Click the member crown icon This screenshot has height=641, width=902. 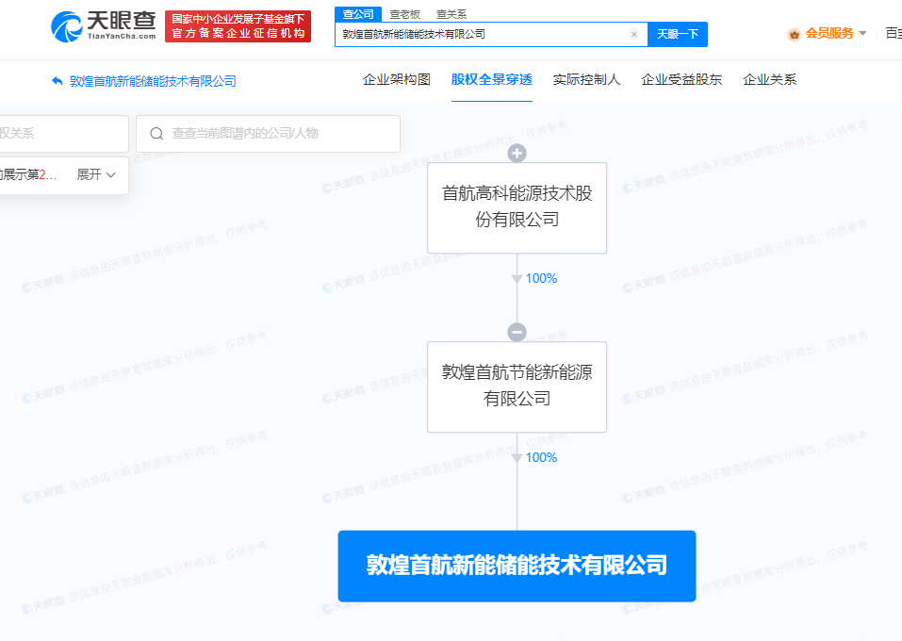[795, 35]
